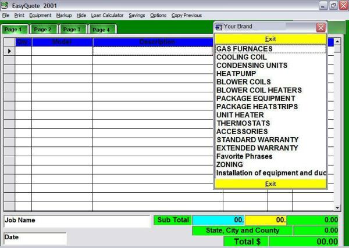Minimize the EasyQuote window
The width and height of the screenshot is (349, 248).
(323, 6)
